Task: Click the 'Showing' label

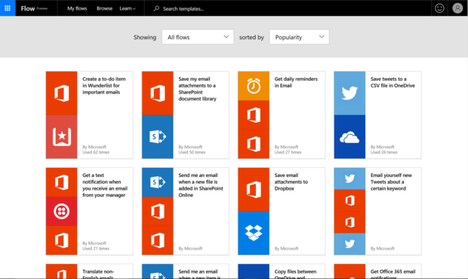Action: [145, 37]
